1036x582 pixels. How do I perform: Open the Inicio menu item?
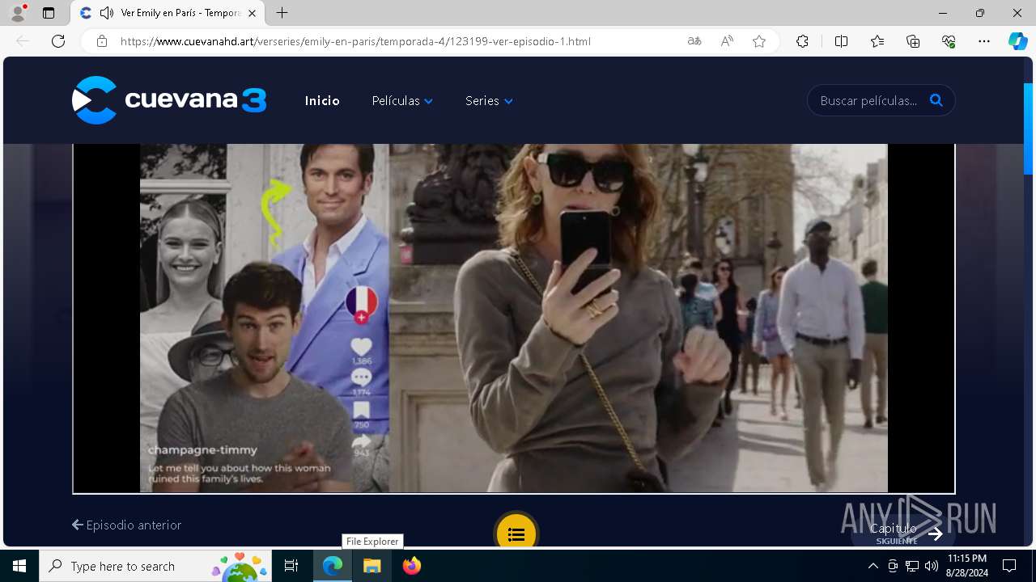pyautogui.click(x=322, y=101)
